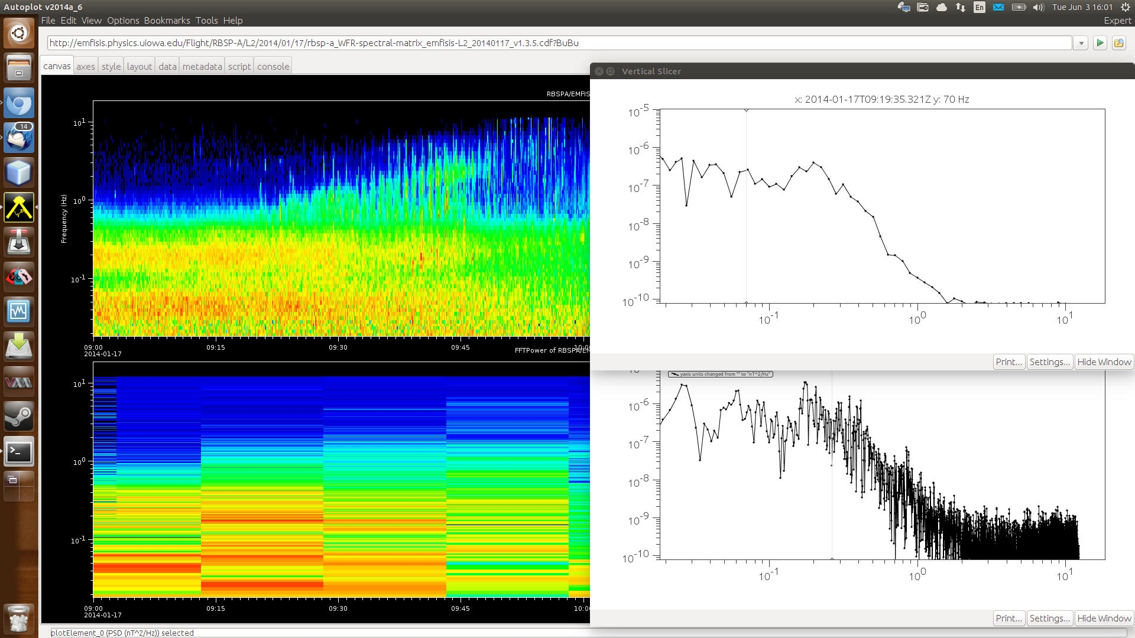
Task: Open the Ubuntu Dash home launcher icon
Action: point(19,33)
